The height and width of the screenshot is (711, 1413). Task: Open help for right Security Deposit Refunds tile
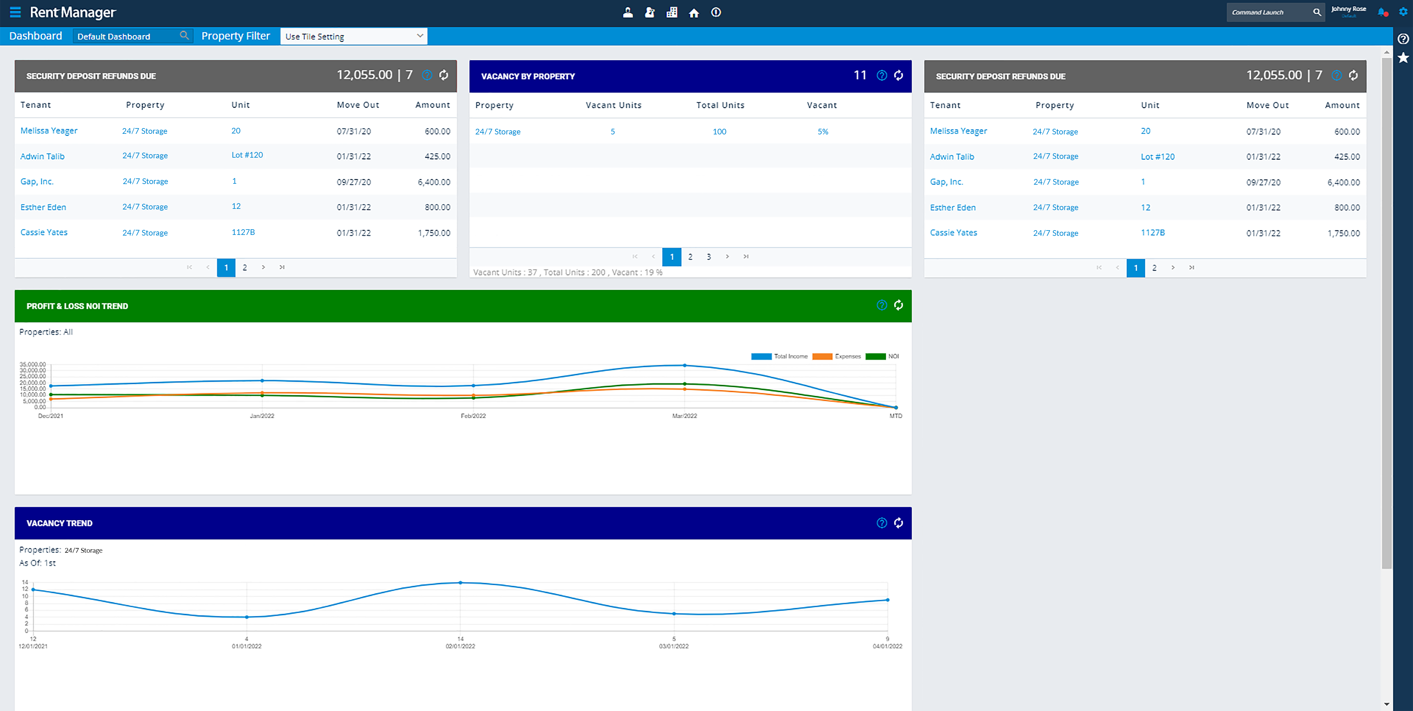click(x=1337, y=75)
